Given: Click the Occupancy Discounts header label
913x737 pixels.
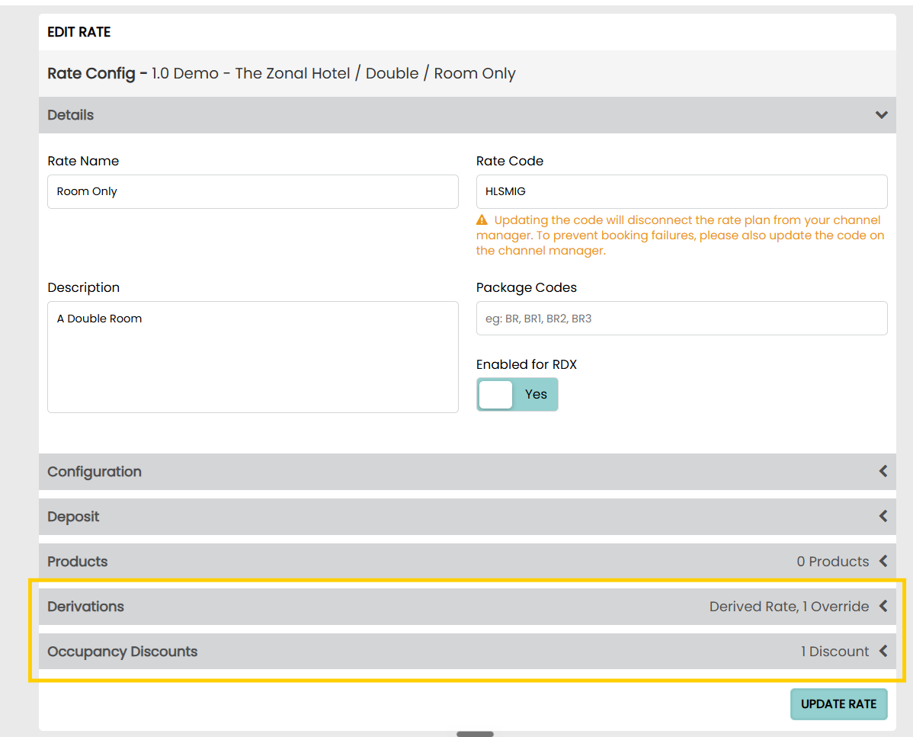Looking at the screenshot, I should (x=122, y=652).
